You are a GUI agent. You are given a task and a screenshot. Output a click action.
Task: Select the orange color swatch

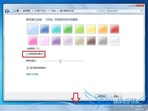(103, 29)
